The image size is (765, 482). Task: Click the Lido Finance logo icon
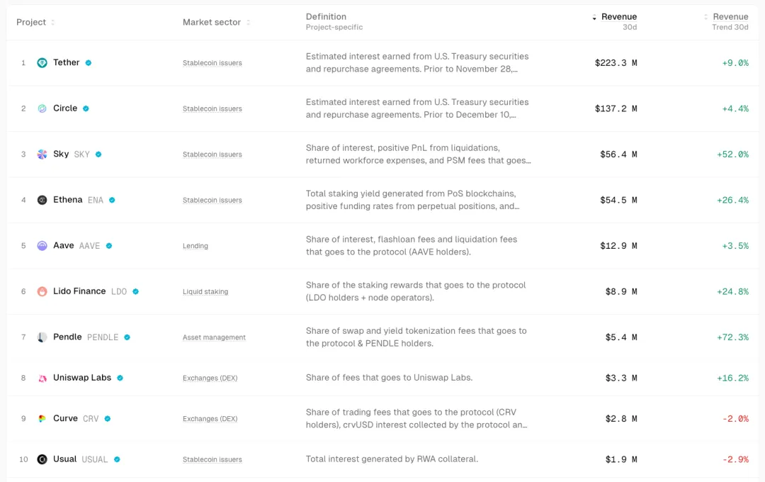[42, 291]
